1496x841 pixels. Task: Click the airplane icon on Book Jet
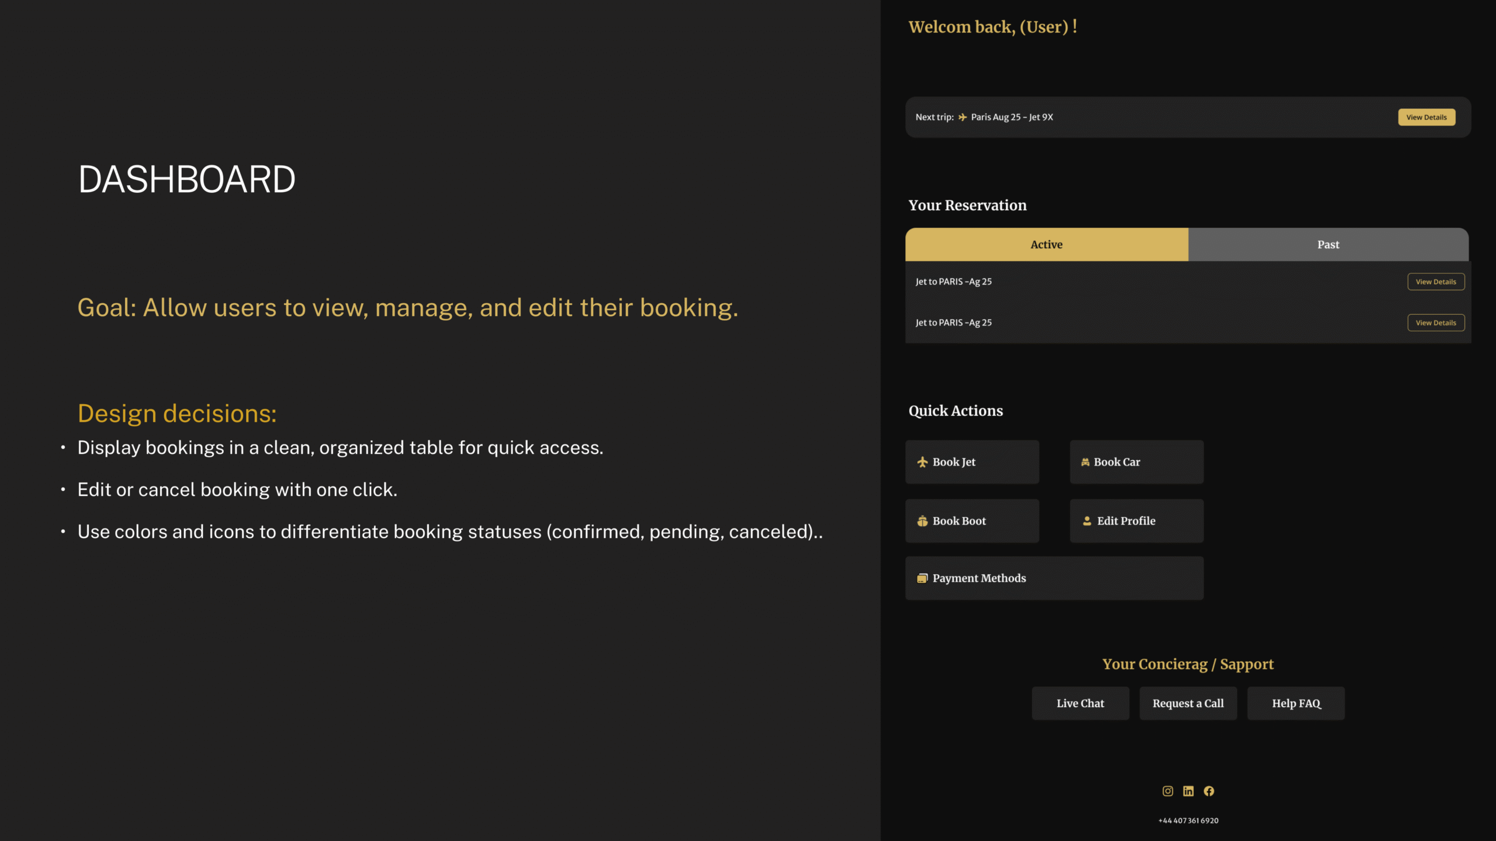click(x=922, y=462)
